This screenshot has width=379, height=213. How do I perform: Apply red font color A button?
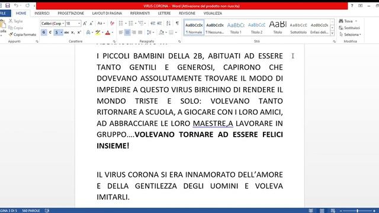pos(108,33)
